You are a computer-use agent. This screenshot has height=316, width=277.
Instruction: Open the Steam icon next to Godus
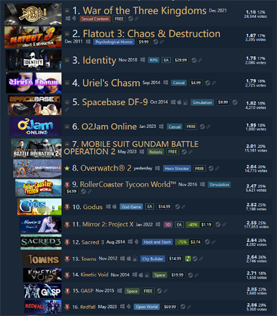coord(178,207)
